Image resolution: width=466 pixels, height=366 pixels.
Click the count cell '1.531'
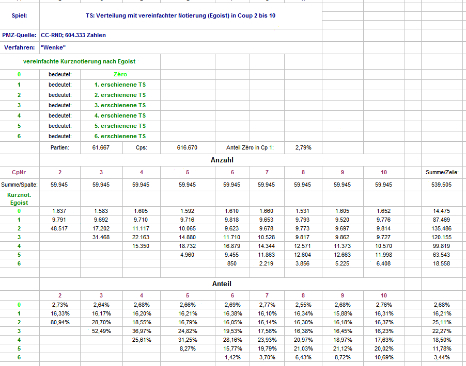point(302,211)
